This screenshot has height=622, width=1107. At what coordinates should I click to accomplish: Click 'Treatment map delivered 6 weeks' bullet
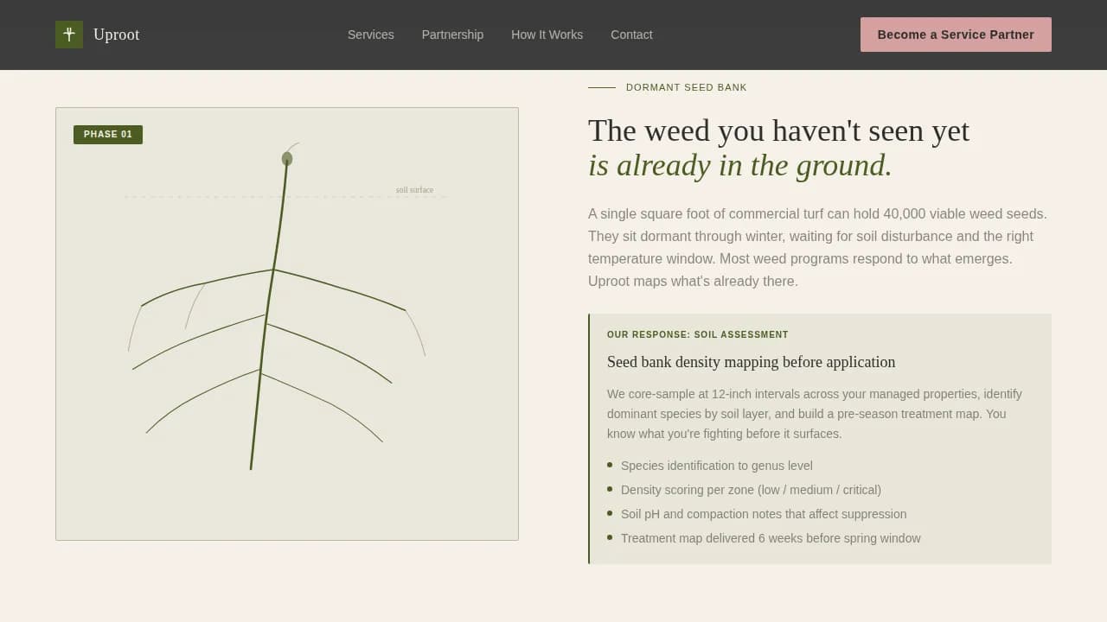coord(771,538)
